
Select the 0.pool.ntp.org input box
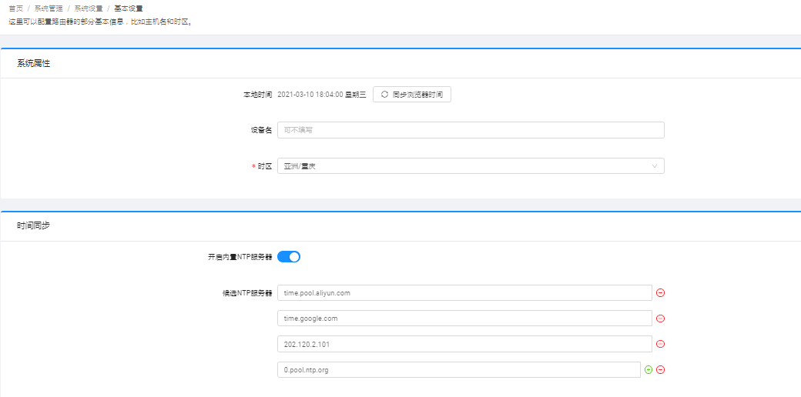pyautogui.click(x=458, y=369)
